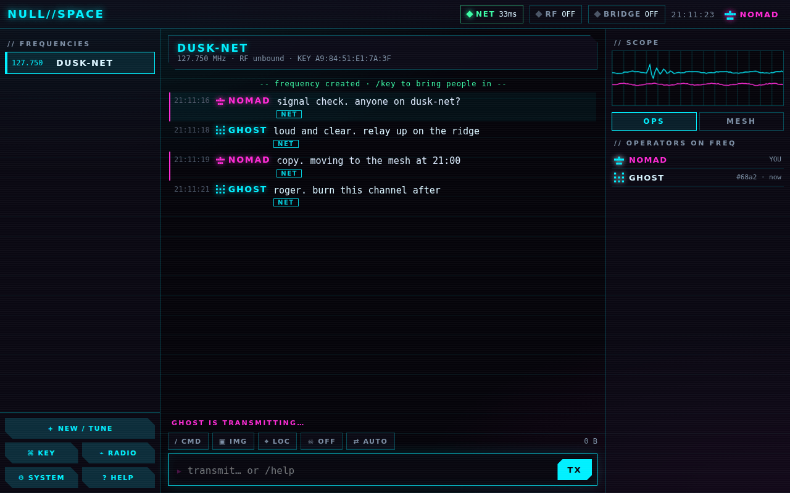
Task: Click NOMAD icon in operators list
Action: (x=619, y=160)
